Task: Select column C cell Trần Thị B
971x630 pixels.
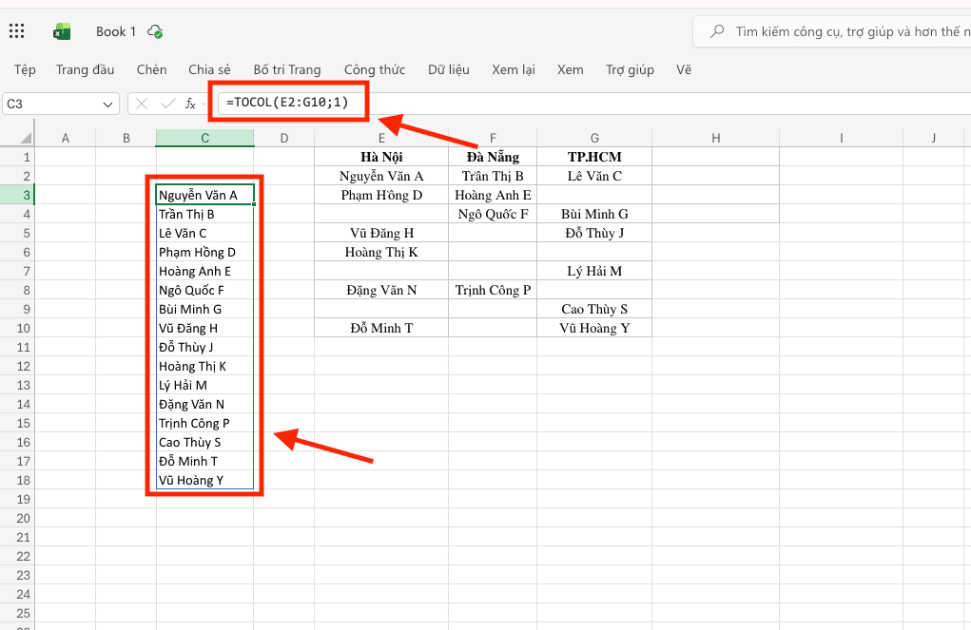Action: 205,214
